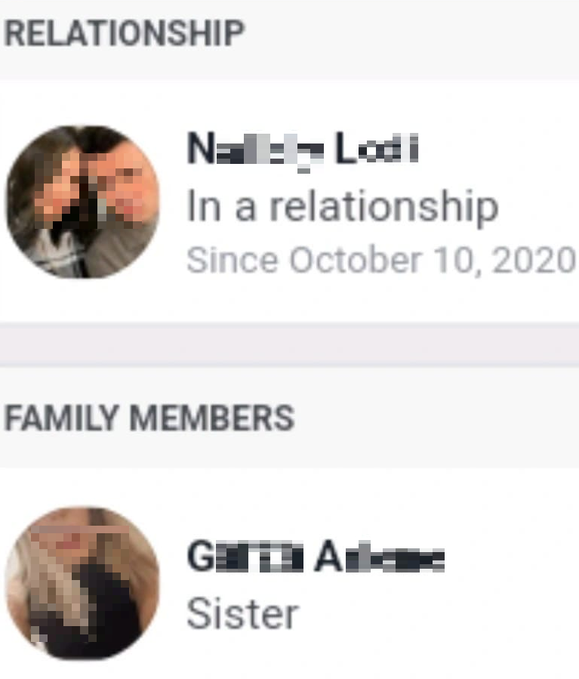Click the partner's last name Lodi
The image size is (579, 679).
point(377,149)
